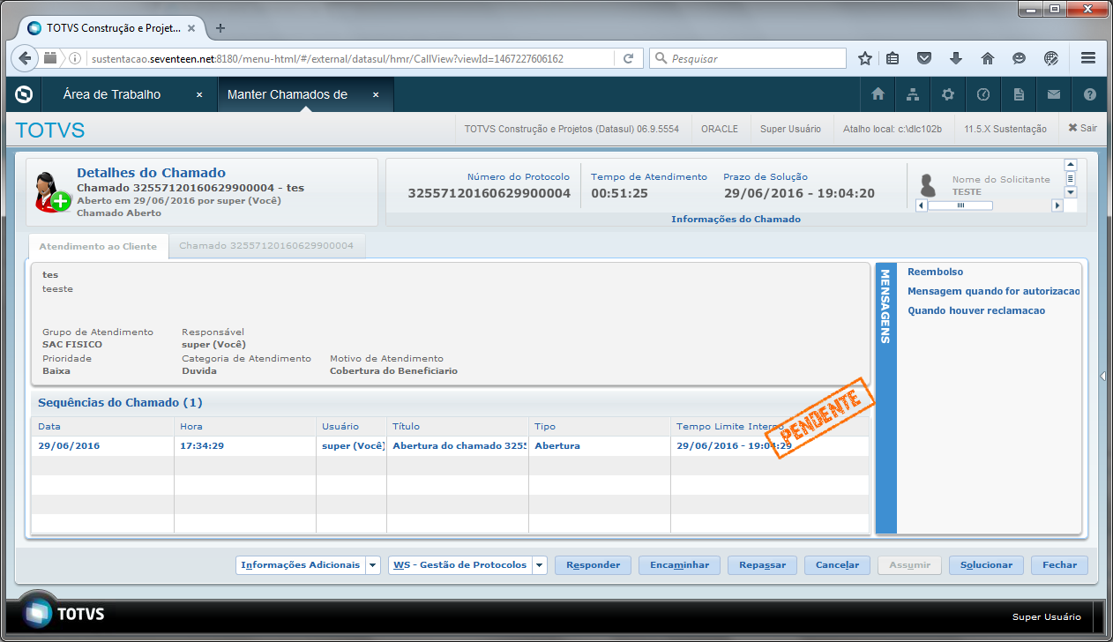Image resolution: width=1113 pixels, height=642 pixels.
Task: Select the Abertura do chamado row title
Action: (459, 445)
